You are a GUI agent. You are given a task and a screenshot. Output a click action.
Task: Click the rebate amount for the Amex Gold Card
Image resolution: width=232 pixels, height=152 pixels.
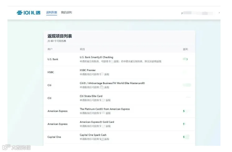pyautogui.click(x=184, y=124)
